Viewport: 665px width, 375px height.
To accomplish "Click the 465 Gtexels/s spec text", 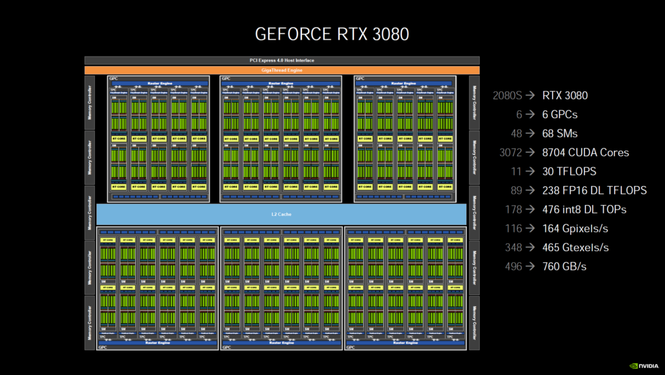I will click(x=575, y=247).
